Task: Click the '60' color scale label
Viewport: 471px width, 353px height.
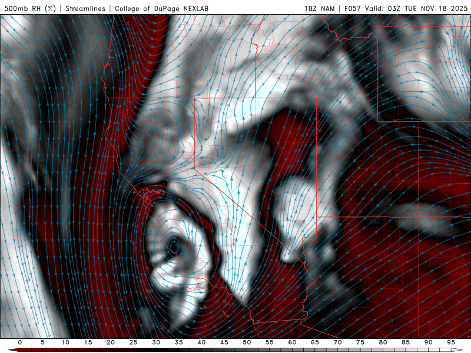Action: coord(292,342)
